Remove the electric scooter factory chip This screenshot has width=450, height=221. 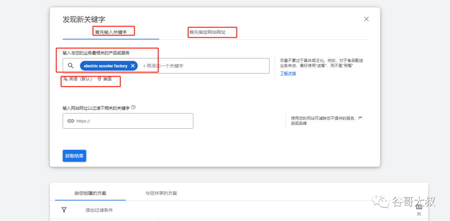pyautogui.click(x=132, y=66)
